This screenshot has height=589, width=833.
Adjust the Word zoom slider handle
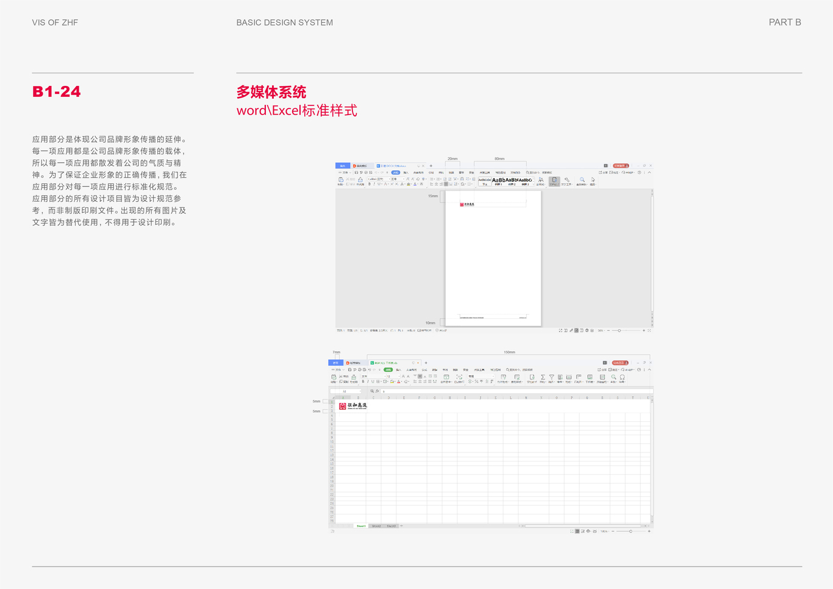click(x=620, y=330)
